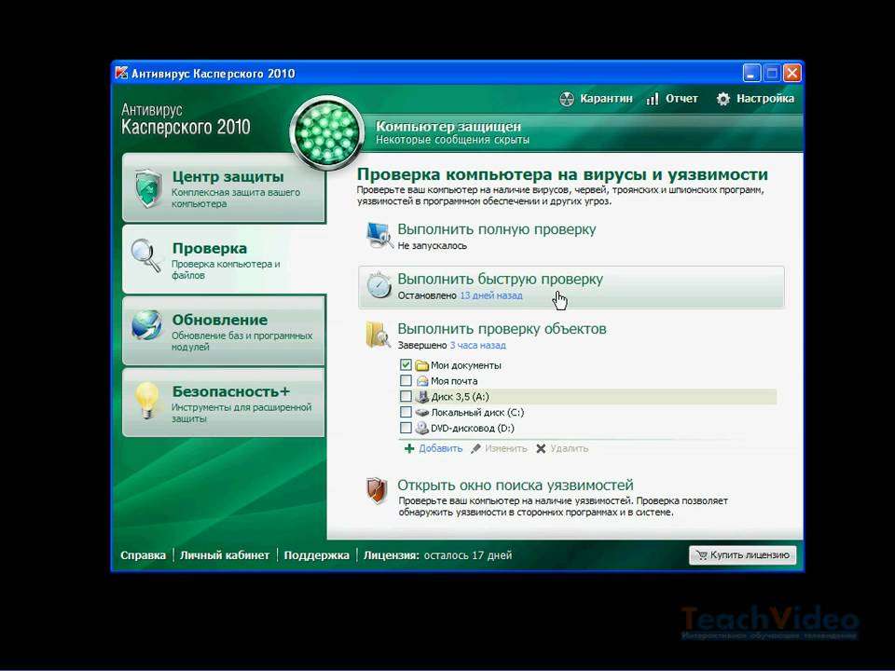Run Выполнить быструю проверку

pyautogui.click(x=500, y=279)
